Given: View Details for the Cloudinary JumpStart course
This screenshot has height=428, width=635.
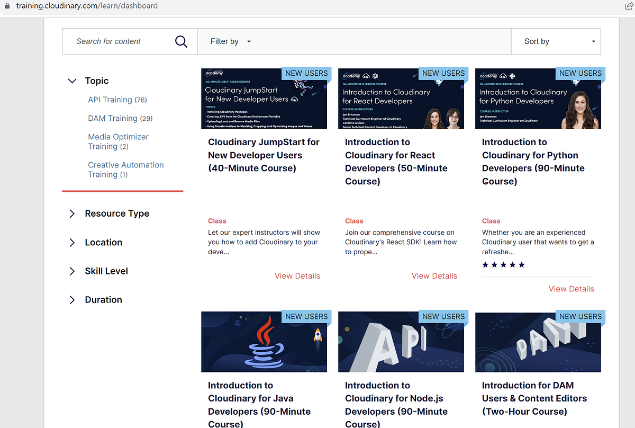Looking at the screenshot, I should (297, 275).
